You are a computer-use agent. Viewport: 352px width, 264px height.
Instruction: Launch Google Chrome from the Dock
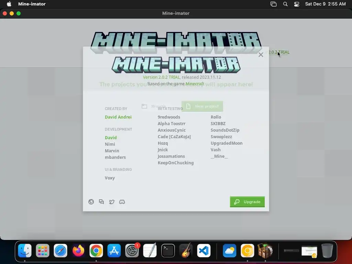[x=96, y=250]
